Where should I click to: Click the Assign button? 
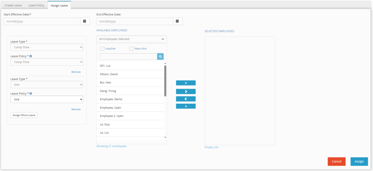tap(359, 162)
